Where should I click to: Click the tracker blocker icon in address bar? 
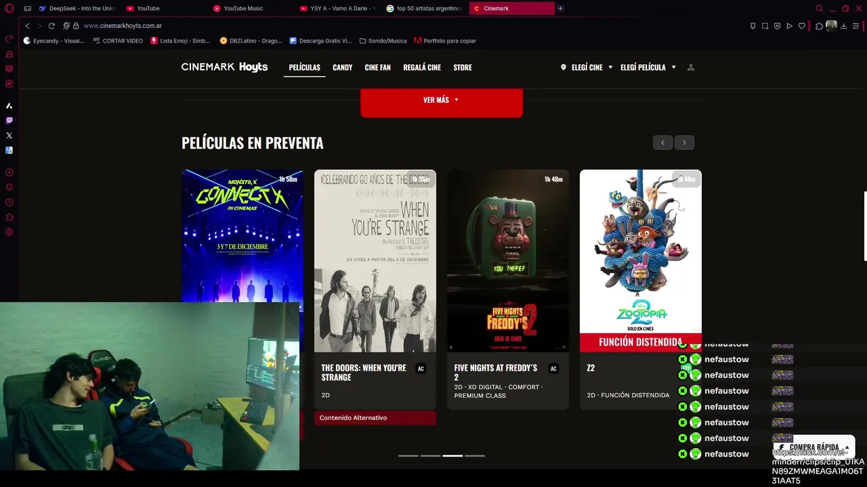tap(66, 26)
